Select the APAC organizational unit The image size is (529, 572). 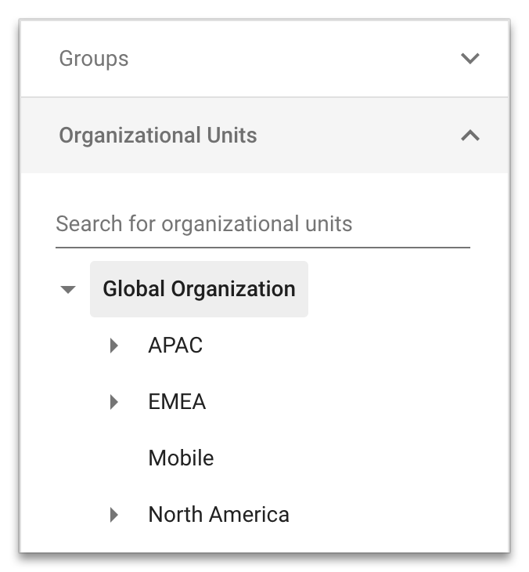click(175, 346)
